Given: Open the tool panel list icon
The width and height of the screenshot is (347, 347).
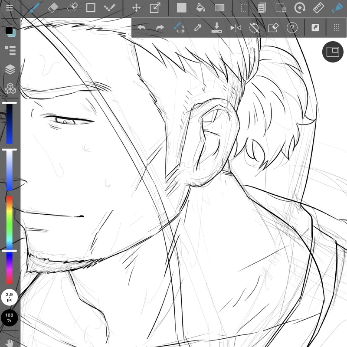Looking at the screenshot, I should pyautogui.click(x=10, y=50).
